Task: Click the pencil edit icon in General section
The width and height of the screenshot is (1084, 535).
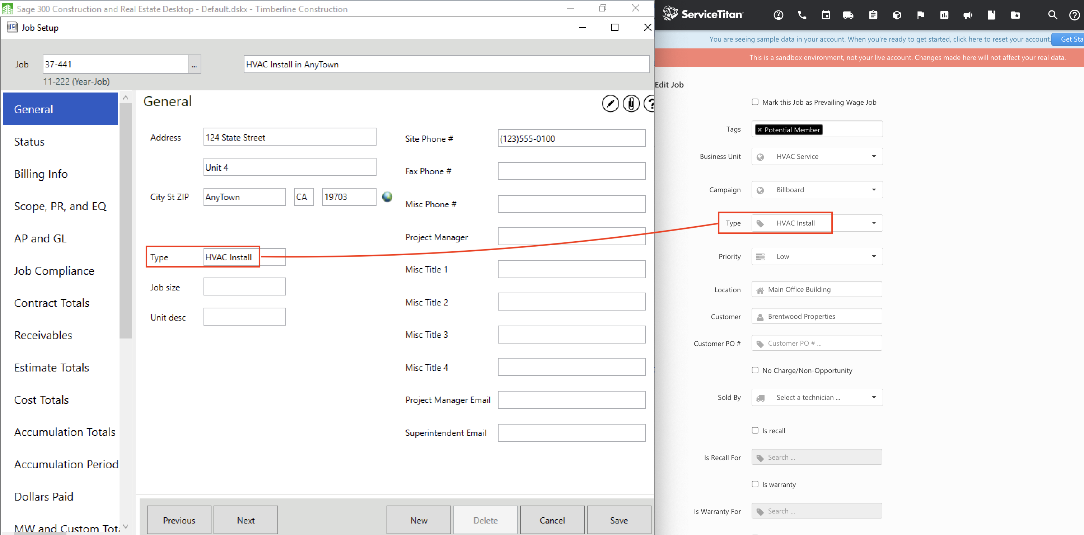Action: pos(610,103)
